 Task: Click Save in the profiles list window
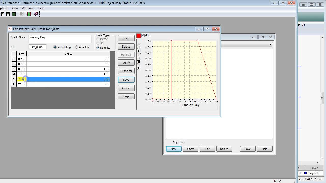[248, 149]
